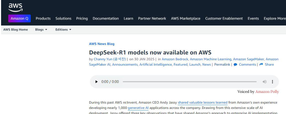Image resolution: width=286 pixels, height=114 pixels.
Task: Open author Channy Yun's profile link
Action: pyautogui.click(x=110, y=59)
